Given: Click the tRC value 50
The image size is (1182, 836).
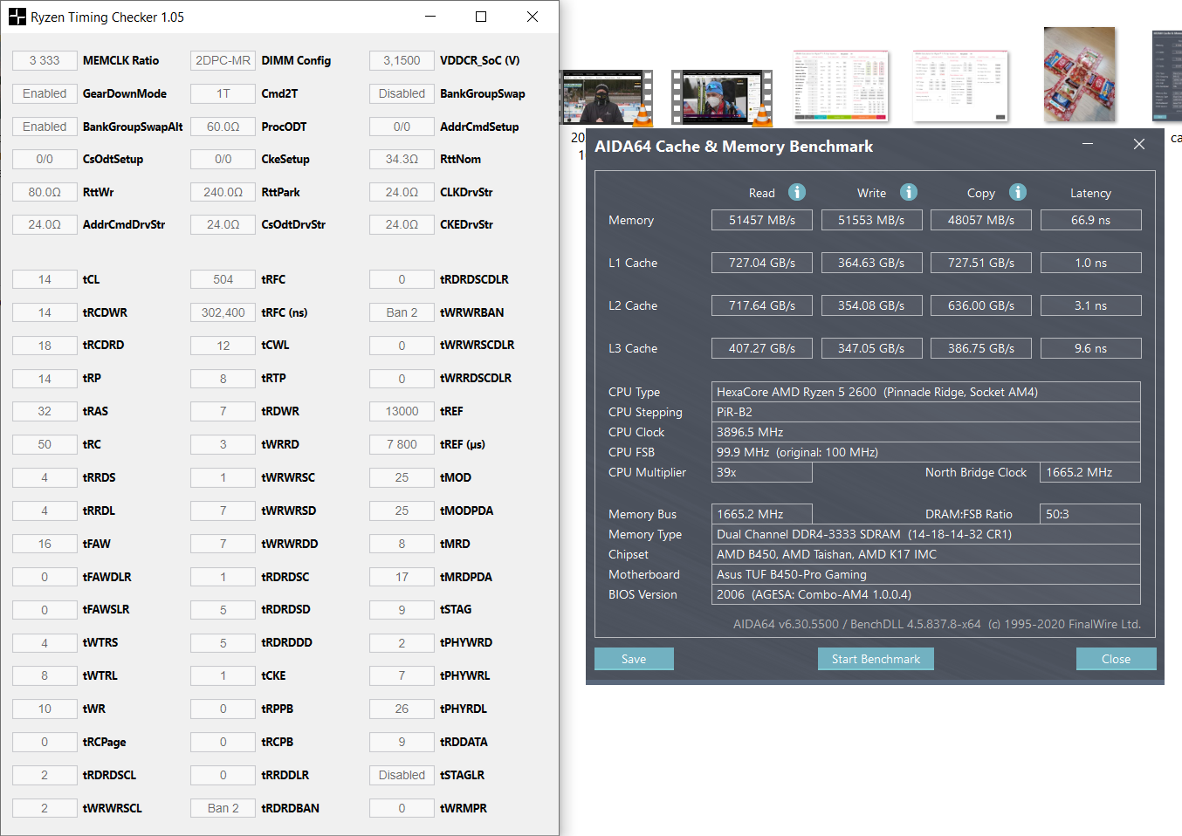Looking at the screenshot, I should click(x=45, y=444).
